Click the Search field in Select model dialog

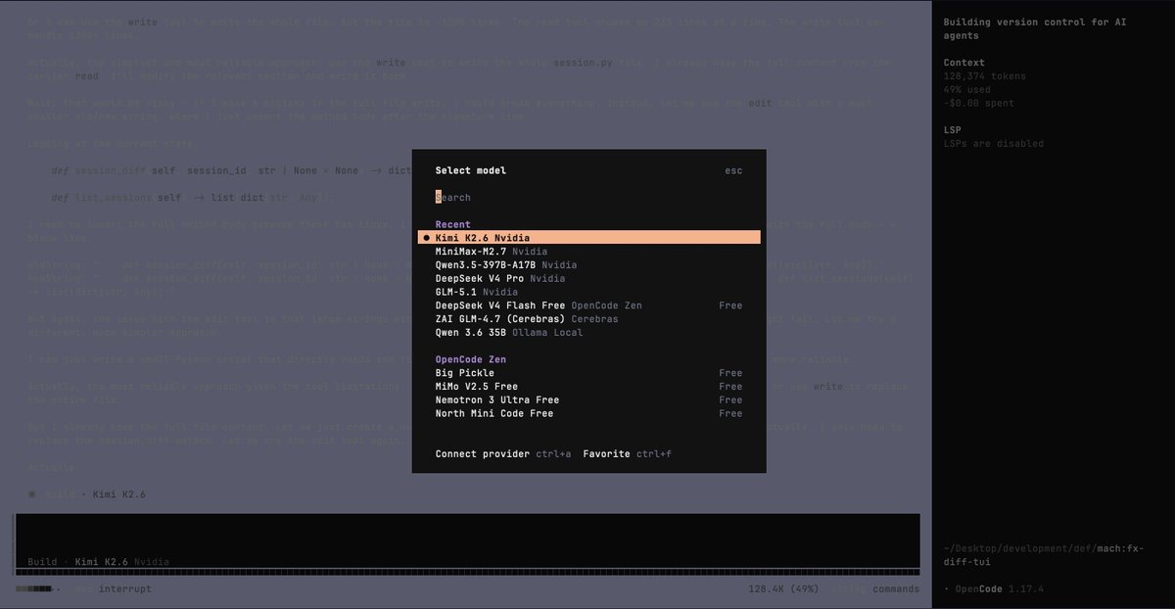(587, 197)
